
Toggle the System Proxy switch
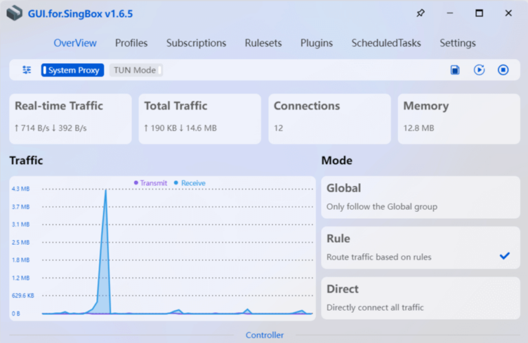point(72,70)
